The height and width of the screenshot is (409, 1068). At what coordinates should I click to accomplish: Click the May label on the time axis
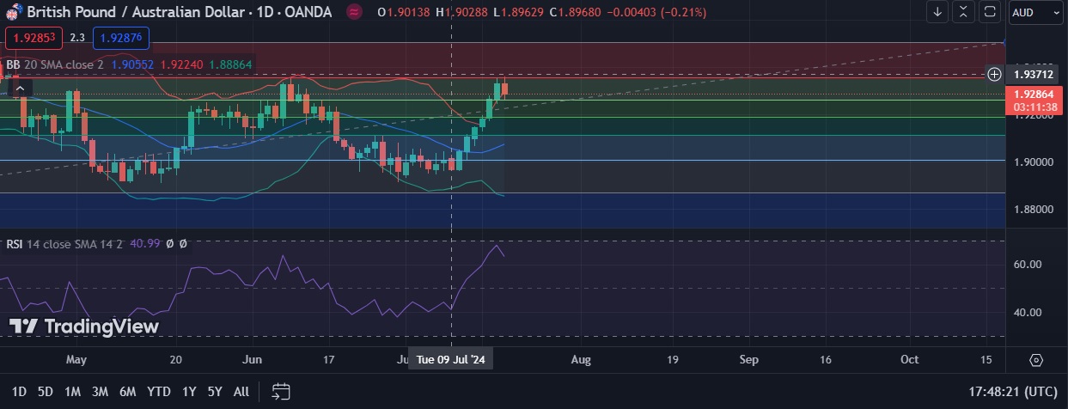(76, 359)
